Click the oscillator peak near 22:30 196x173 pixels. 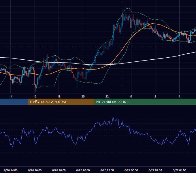(113, 117)
